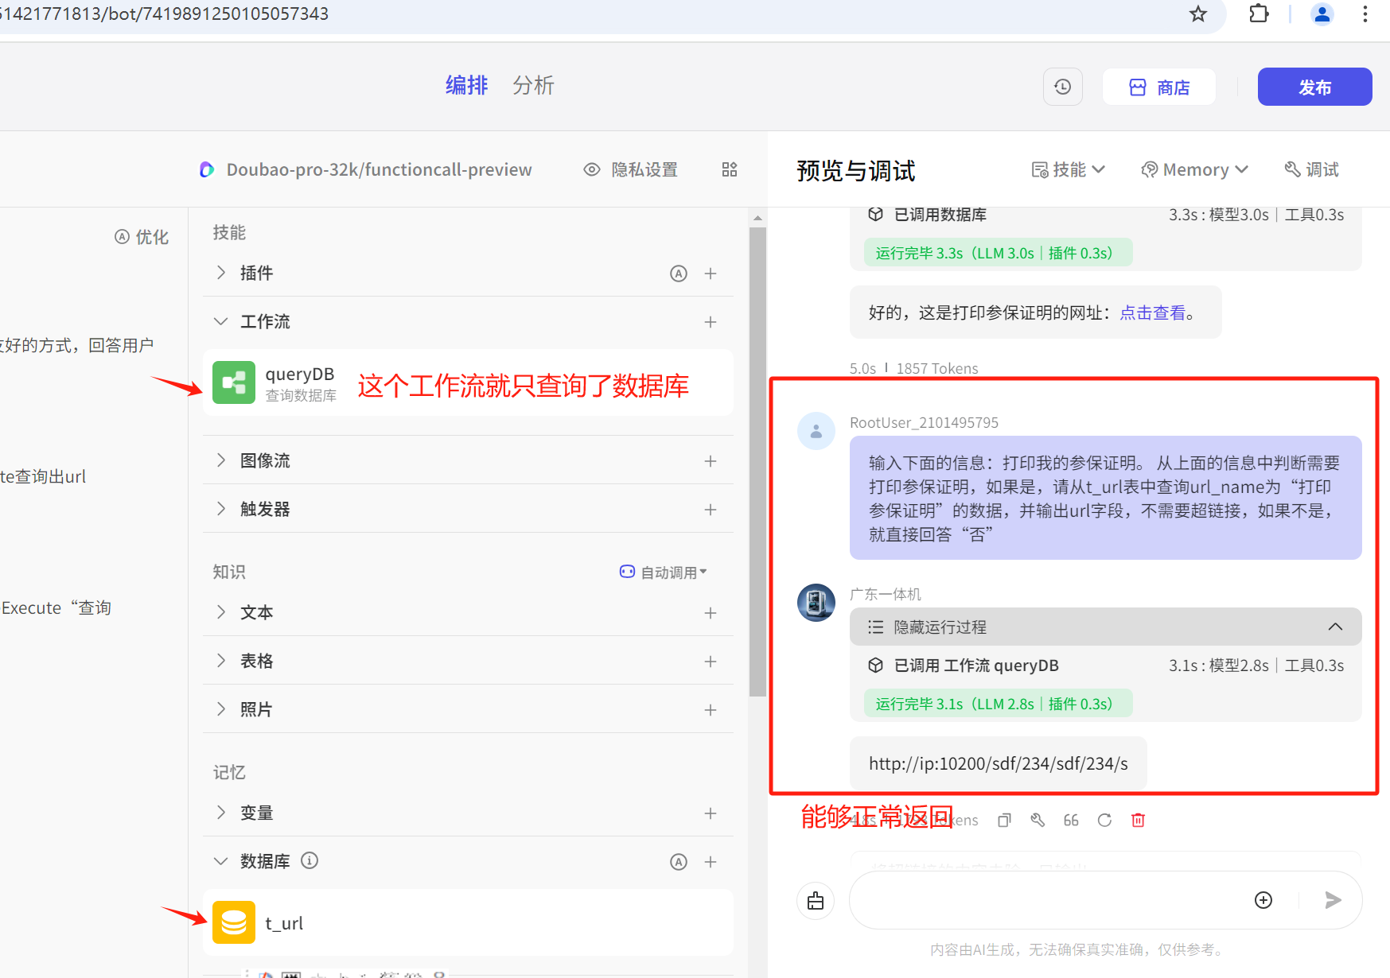
Task: Collapse the workflow section
Action: coord(221,321)
